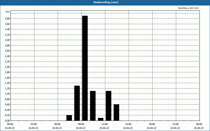Click the 0,20 y-axis value
The height and width of the screenshot is (131, 210).
tap(7, 115)
